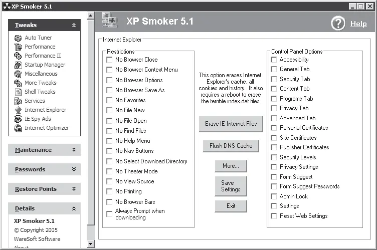Click the Performance II icon
The image size is (377, 250).
[x=18, y=56]
